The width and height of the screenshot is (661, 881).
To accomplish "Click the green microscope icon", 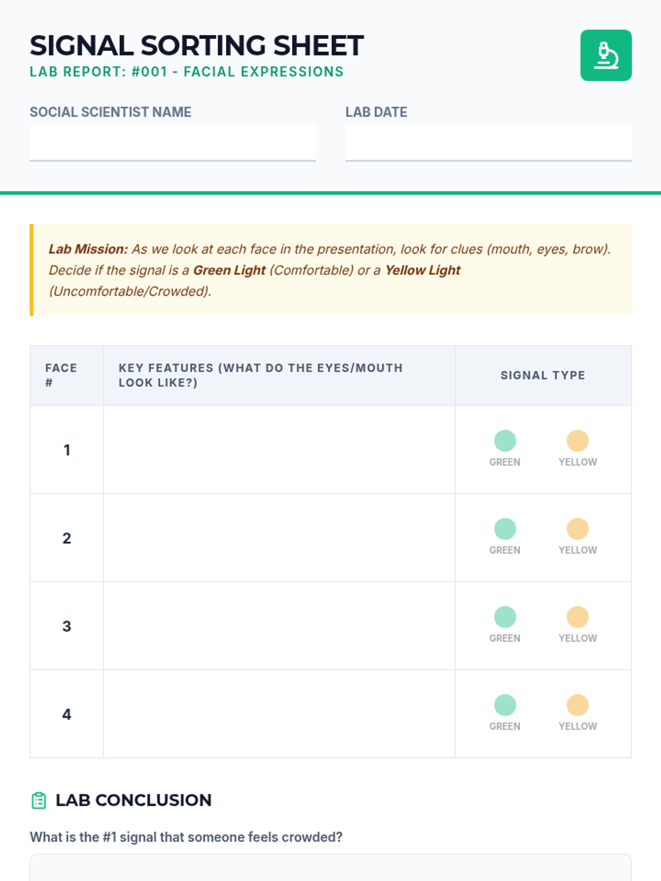I will [605, 56].
